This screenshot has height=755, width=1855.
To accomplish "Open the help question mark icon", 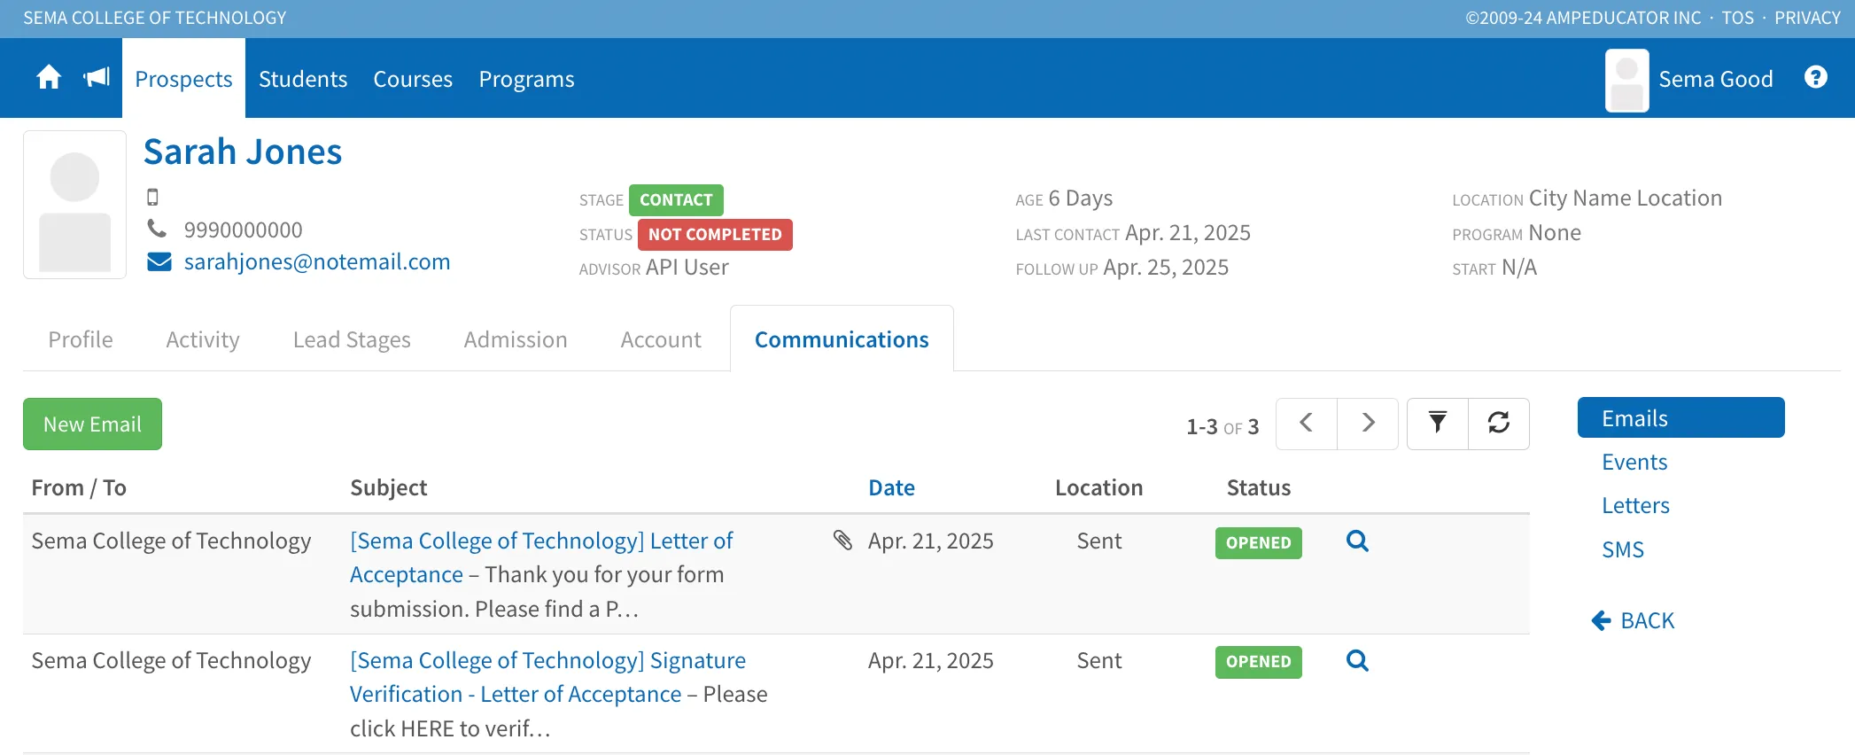I will coord(1816,78).
